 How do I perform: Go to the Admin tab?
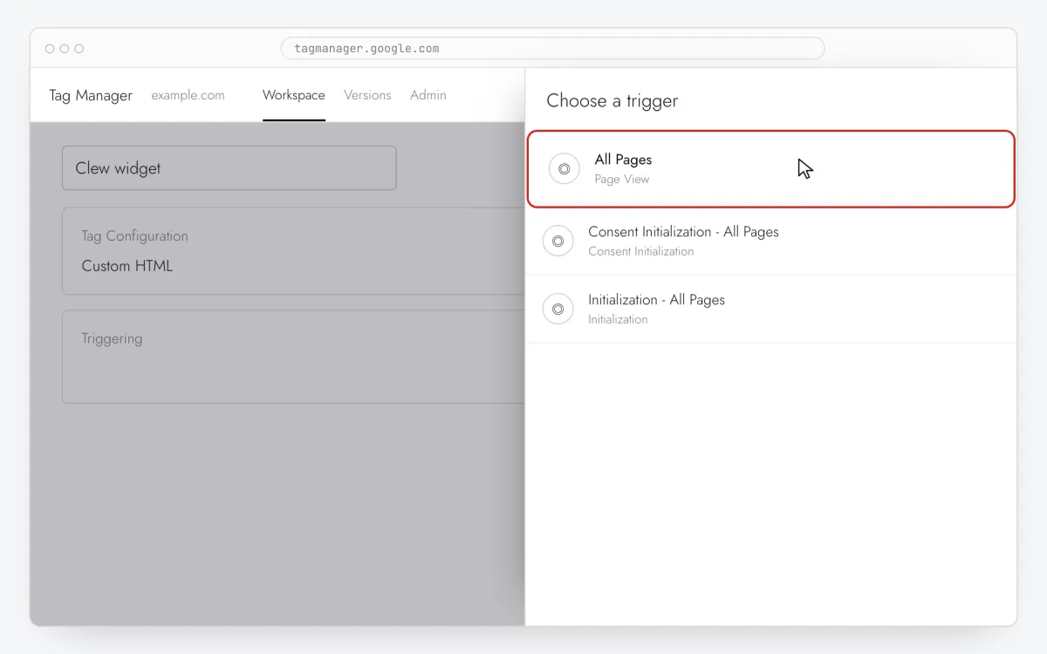click(428, 95)
